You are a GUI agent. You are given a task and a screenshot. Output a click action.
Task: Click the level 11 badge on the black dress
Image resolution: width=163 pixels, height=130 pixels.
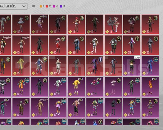tap(119, 101)
